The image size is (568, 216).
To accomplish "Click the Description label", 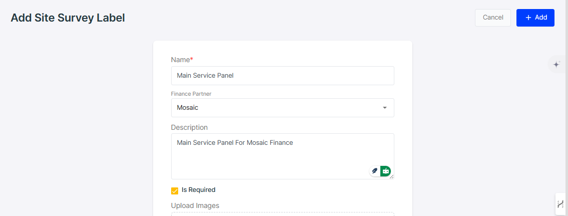I will pos(190,127).
